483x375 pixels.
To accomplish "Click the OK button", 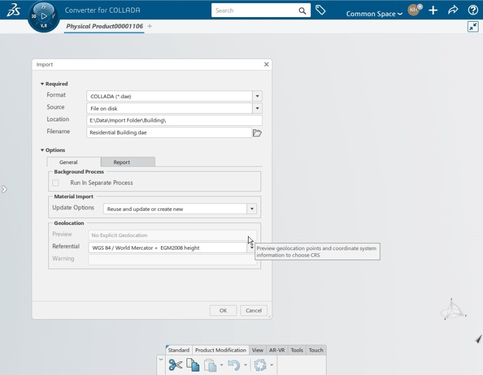I will tap(223, 310).
